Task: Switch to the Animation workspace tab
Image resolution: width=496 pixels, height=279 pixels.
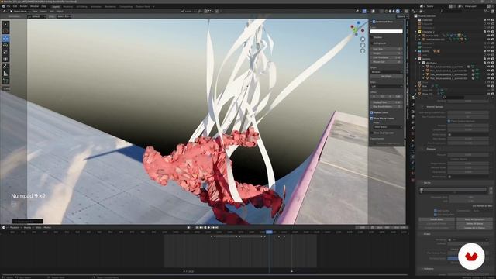Action: click(96, 6)
